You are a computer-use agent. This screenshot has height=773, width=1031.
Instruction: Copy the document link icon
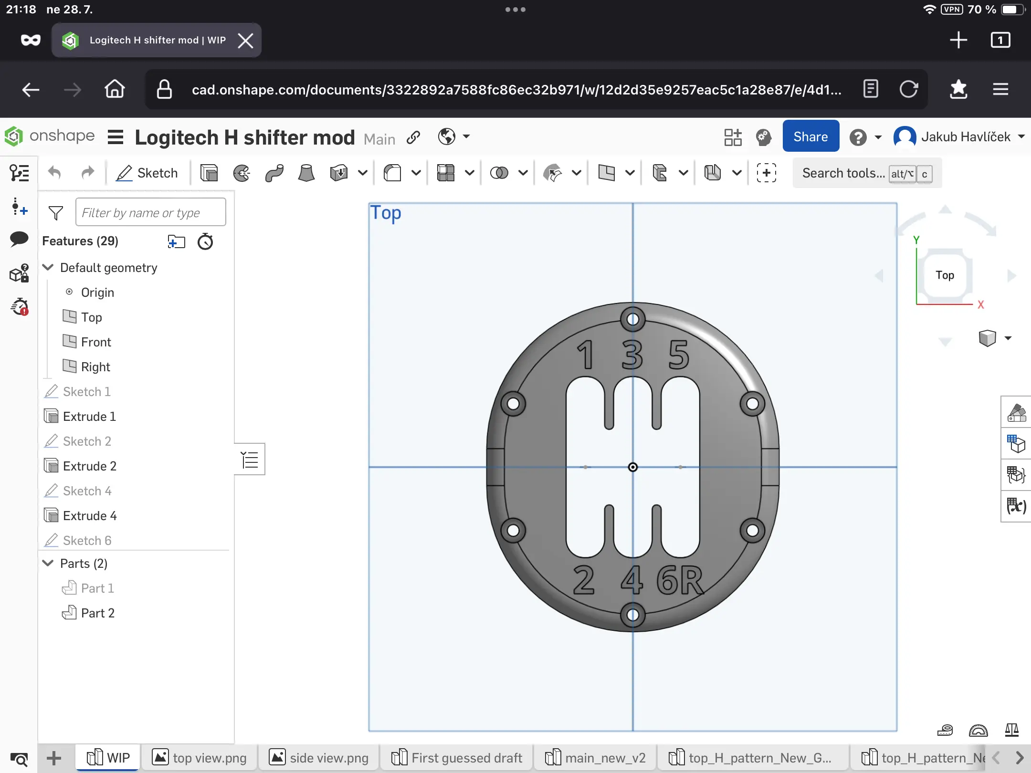pos(413,137)
